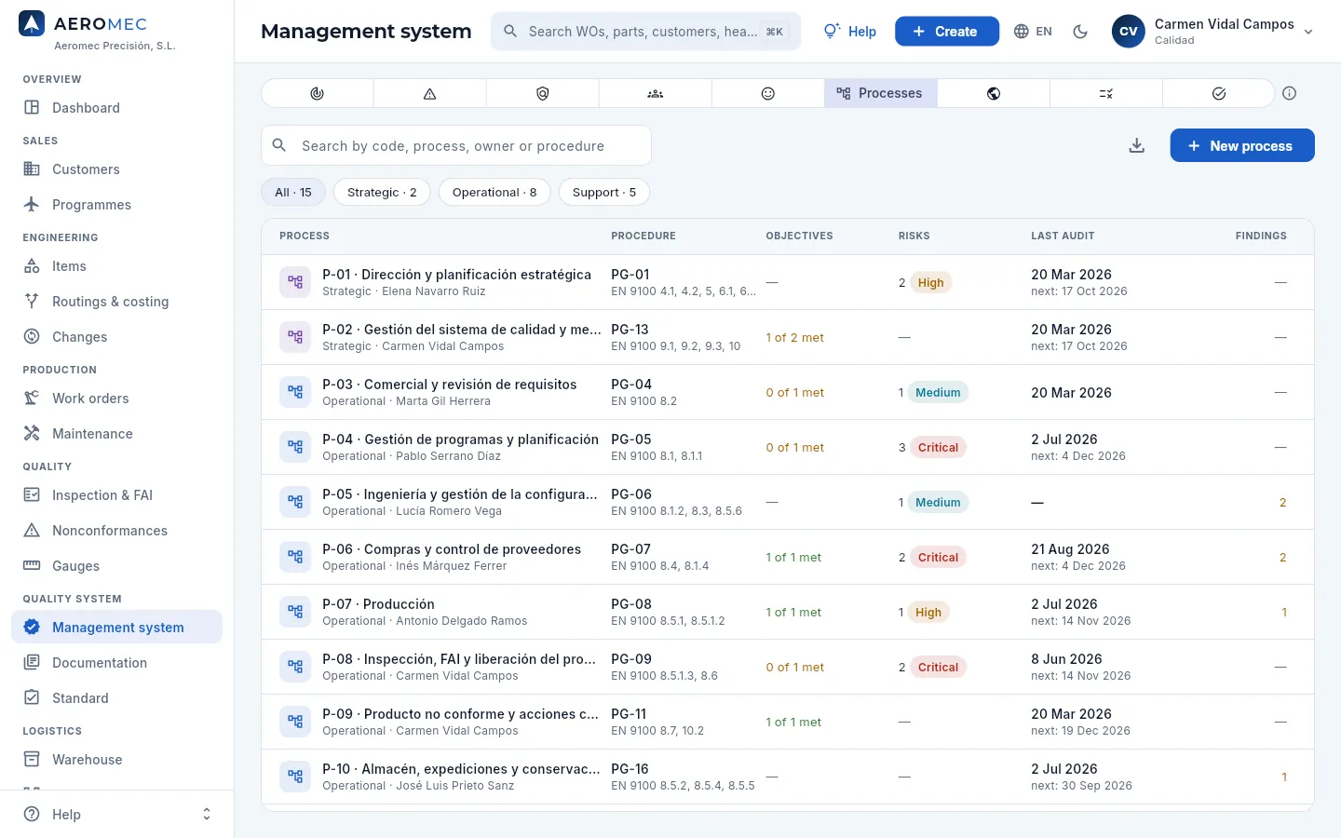Click the process search field
This screenshot has height=838, width=1341.
coord(456,145)
